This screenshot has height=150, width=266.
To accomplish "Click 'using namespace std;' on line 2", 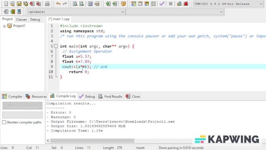I will coord(82,31).
